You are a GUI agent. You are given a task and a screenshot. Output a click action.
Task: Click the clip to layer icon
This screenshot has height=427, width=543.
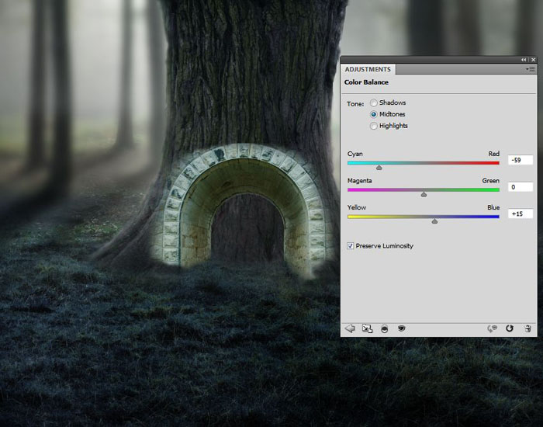(x=385, y=328)
